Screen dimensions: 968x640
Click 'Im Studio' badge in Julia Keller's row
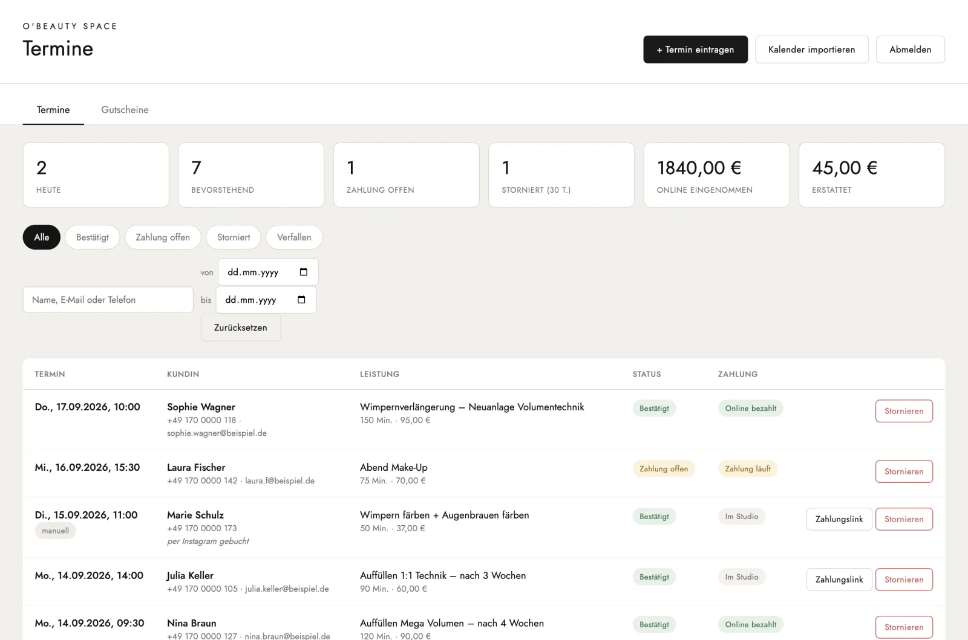[742, 577]
